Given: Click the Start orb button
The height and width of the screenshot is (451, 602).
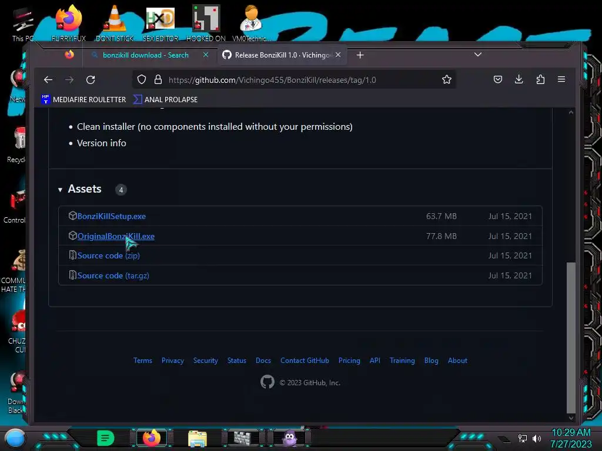Looking at the screenshot, I should point(15,438).
